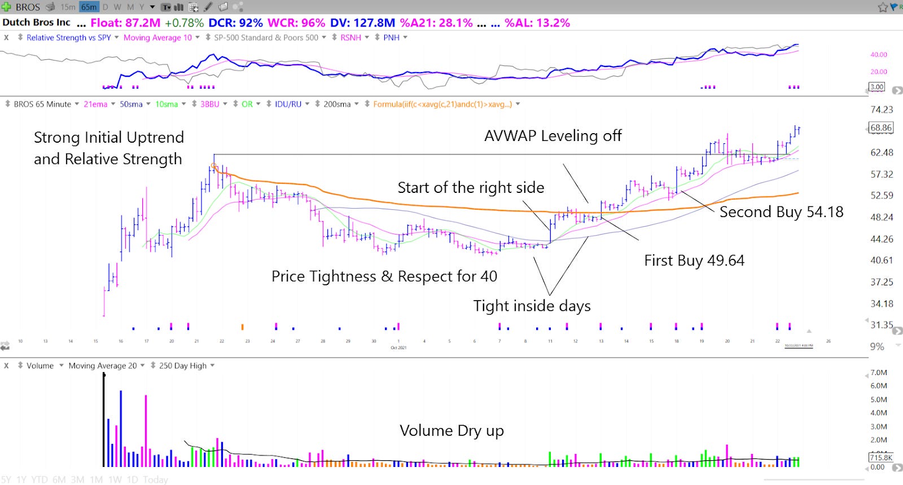
Task: Click the icon right of BROS symbol
Action: point(50,7)
